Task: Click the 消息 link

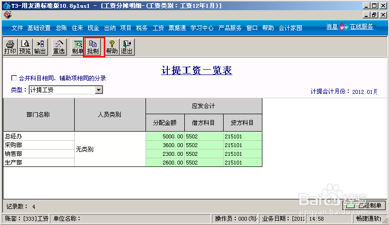Action: (332, 27)
